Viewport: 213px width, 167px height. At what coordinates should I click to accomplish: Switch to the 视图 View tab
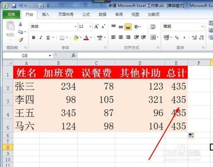[135, 15]
